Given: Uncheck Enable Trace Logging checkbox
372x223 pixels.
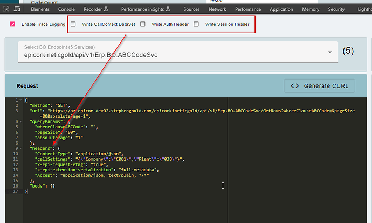Looking at the screenshot, I should click(12, 24).
